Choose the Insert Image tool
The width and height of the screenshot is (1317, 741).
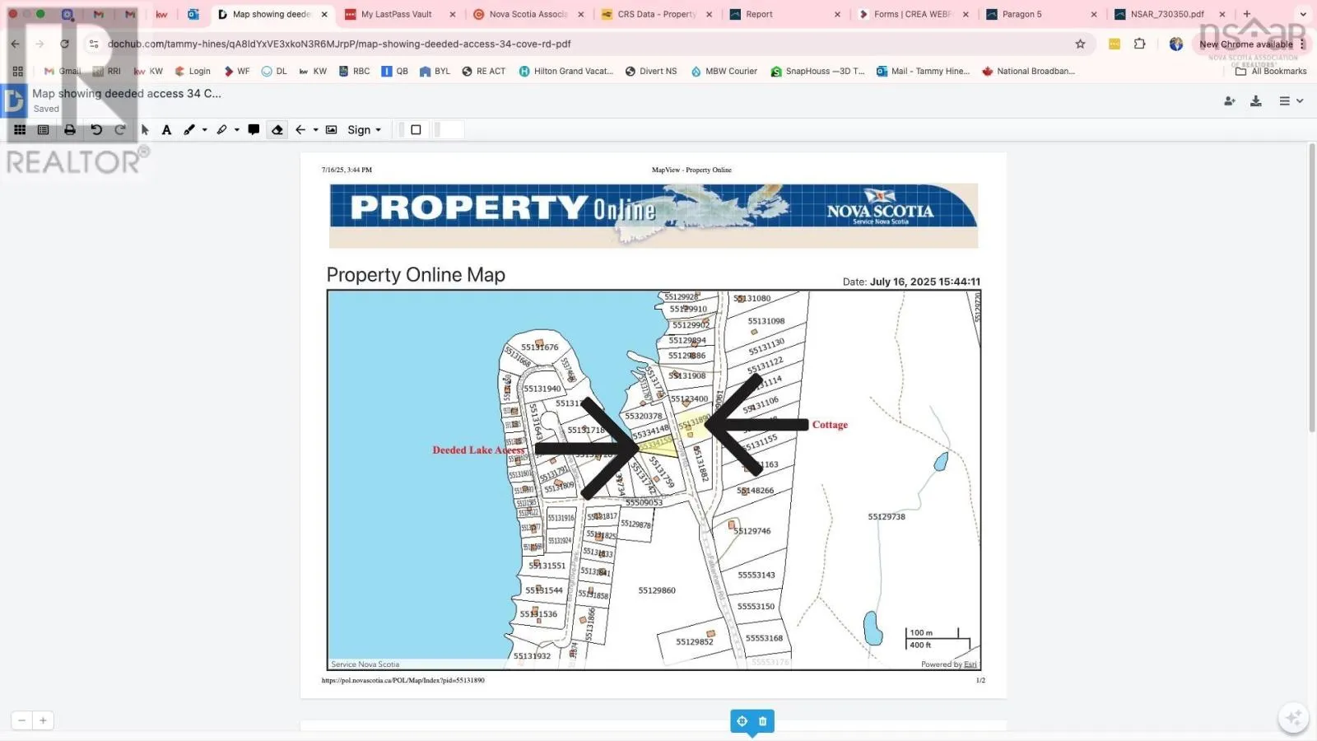click(x=331, y=130)
